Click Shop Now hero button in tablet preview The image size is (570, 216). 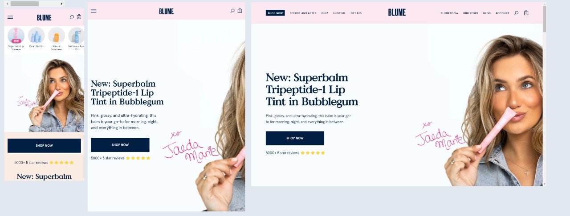pos(120,145)
